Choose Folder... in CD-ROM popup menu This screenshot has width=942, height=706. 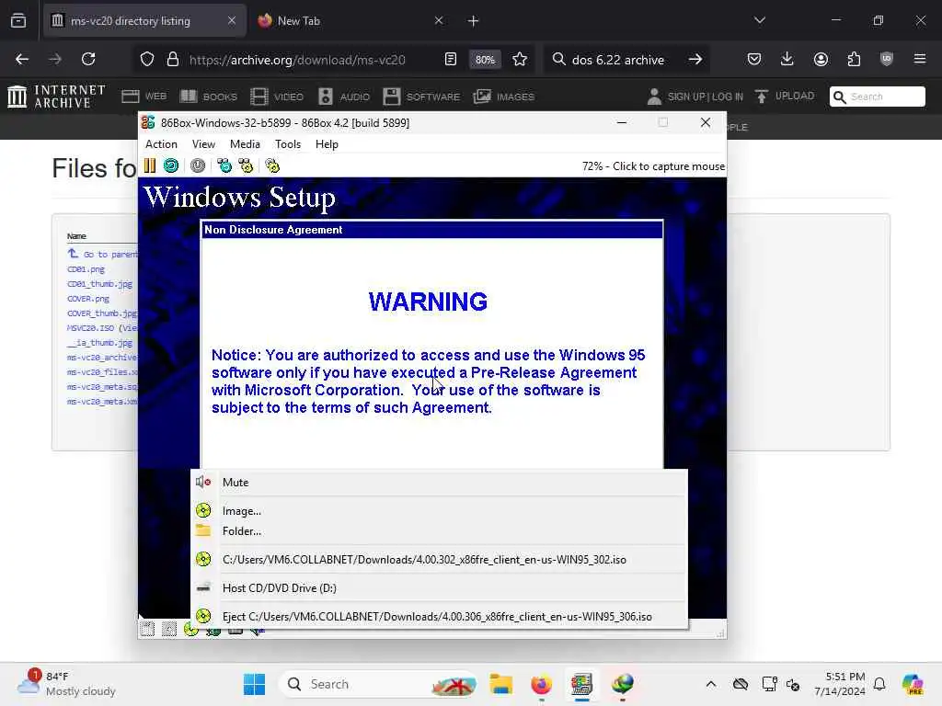(439, 531)
